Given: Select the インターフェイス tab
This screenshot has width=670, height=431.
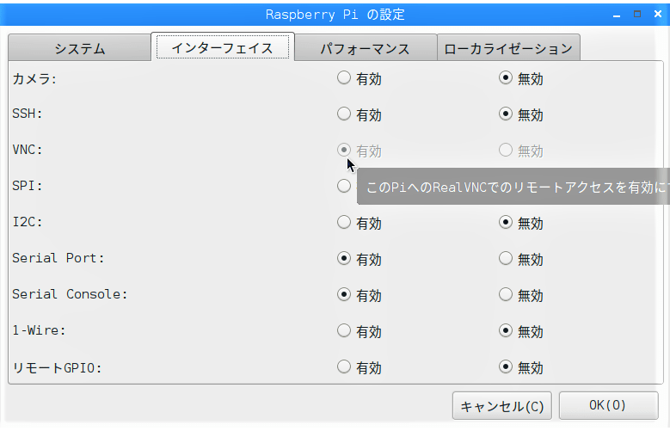Looking at the screenshot, I should click(x=223, y=47).
